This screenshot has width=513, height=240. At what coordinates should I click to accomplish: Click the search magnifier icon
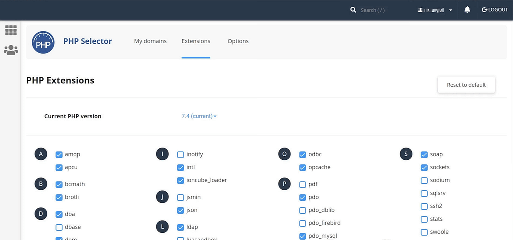pyautogui.click(x=353, y=10)
